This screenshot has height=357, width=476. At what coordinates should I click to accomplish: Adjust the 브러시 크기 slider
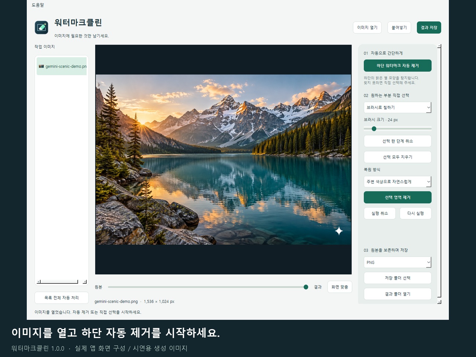pos(374,129)
